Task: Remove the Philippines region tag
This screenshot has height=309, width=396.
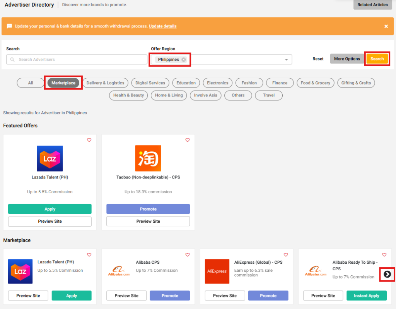Action: pyautogui.click(x=183, y=60)
